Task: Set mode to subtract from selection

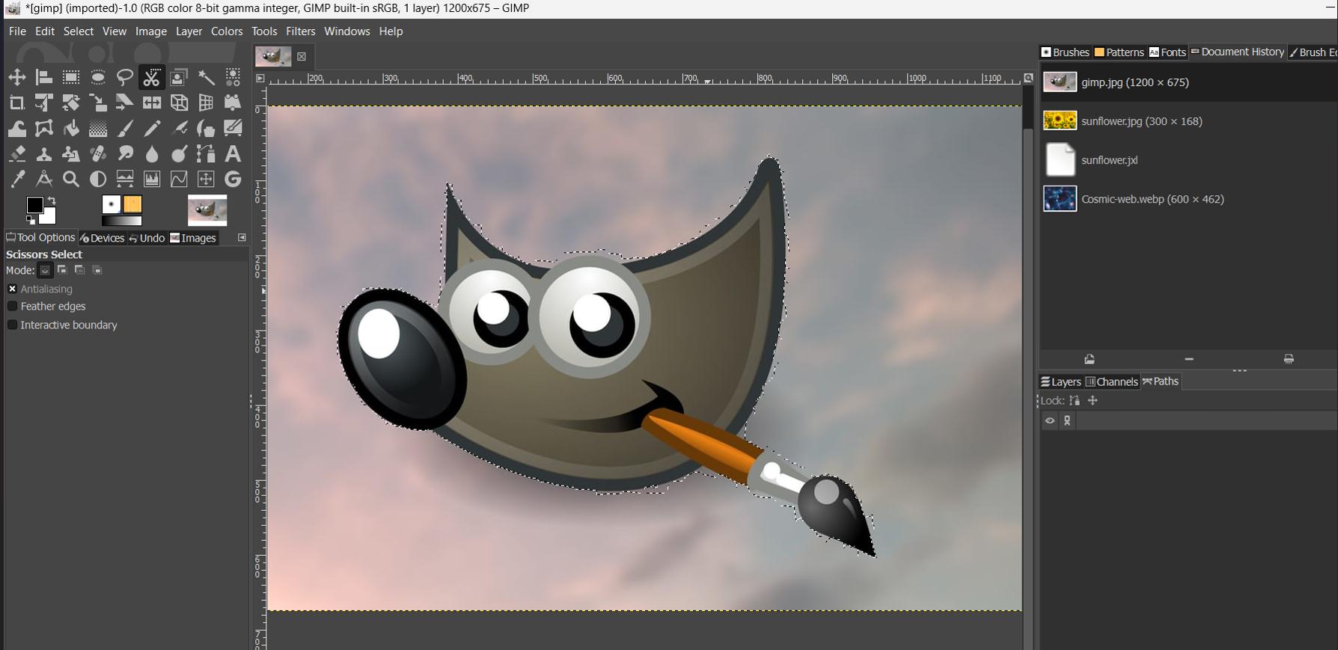Action: [79, 270]
